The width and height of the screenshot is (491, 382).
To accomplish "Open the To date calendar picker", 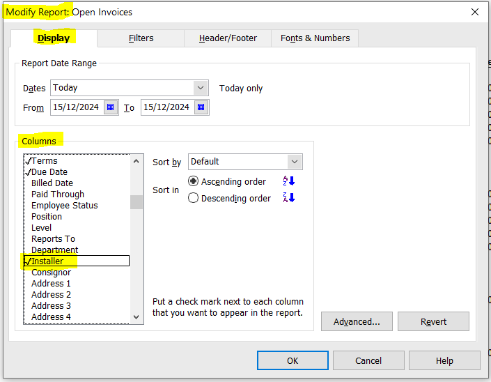I will 201,107.
